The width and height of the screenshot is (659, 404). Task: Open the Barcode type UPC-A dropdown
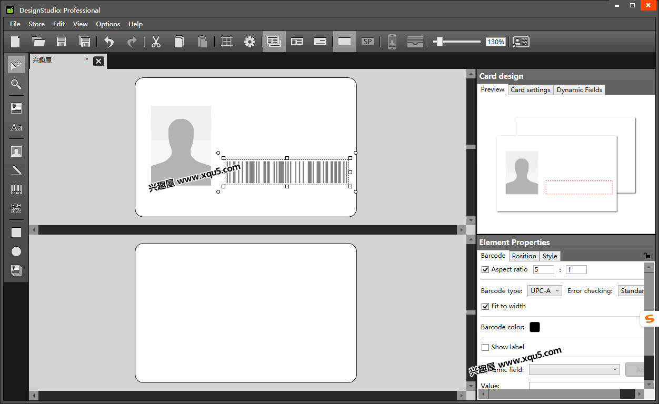click(x=545, y=290)
